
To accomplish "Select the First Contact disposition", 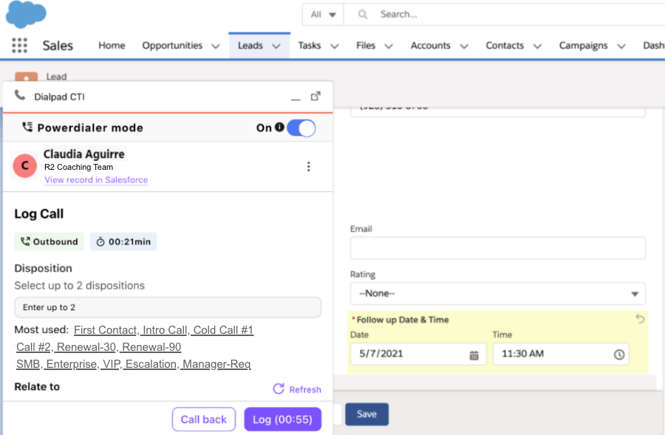I will [x=106, y=330].
